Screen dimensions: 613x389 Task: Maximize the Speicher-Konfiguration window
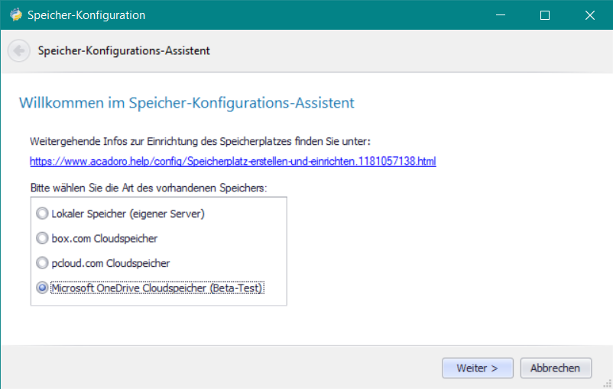coord(544,14)
